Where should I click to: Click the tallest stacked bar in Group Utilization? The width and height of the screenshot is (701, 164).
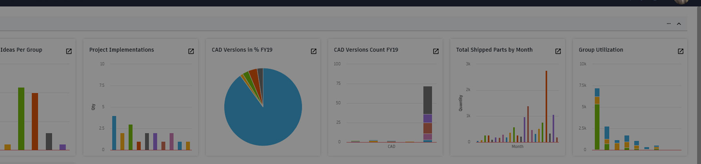597,119
